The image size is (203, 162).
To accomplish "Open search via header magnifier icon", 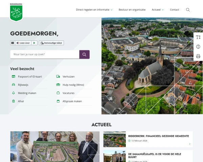I will click(188, 10).
